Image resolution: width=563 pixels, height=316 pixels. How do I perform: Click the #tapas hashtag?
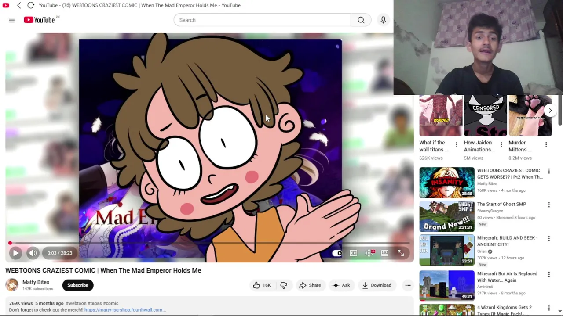pyautogui.click(x=95, y=303)
